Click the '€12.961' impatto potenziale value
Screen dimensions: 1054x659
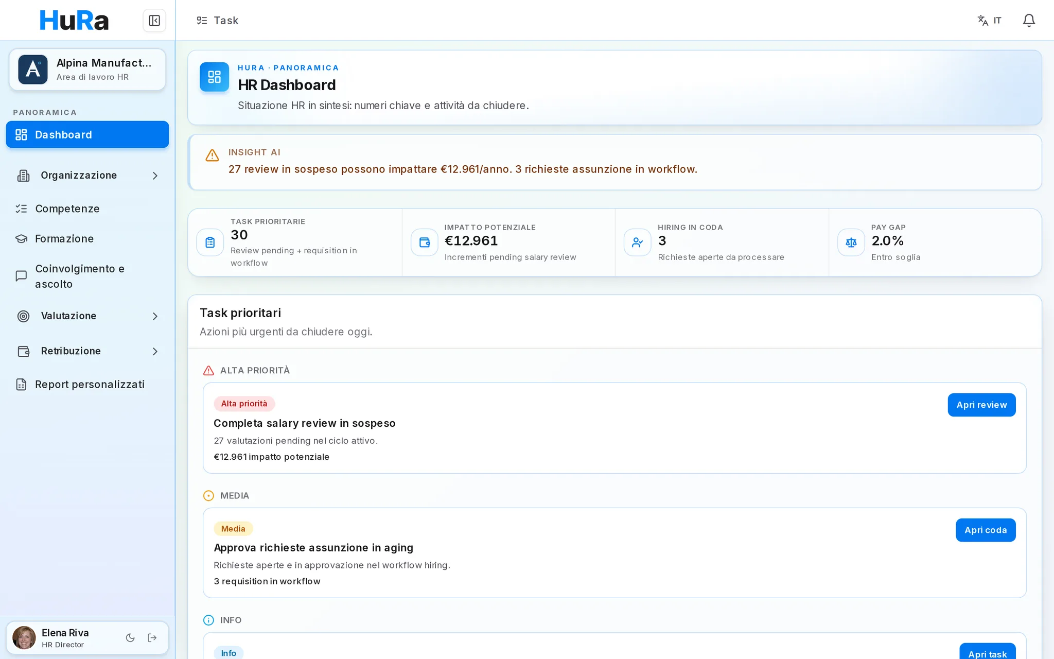coord(471,241)
